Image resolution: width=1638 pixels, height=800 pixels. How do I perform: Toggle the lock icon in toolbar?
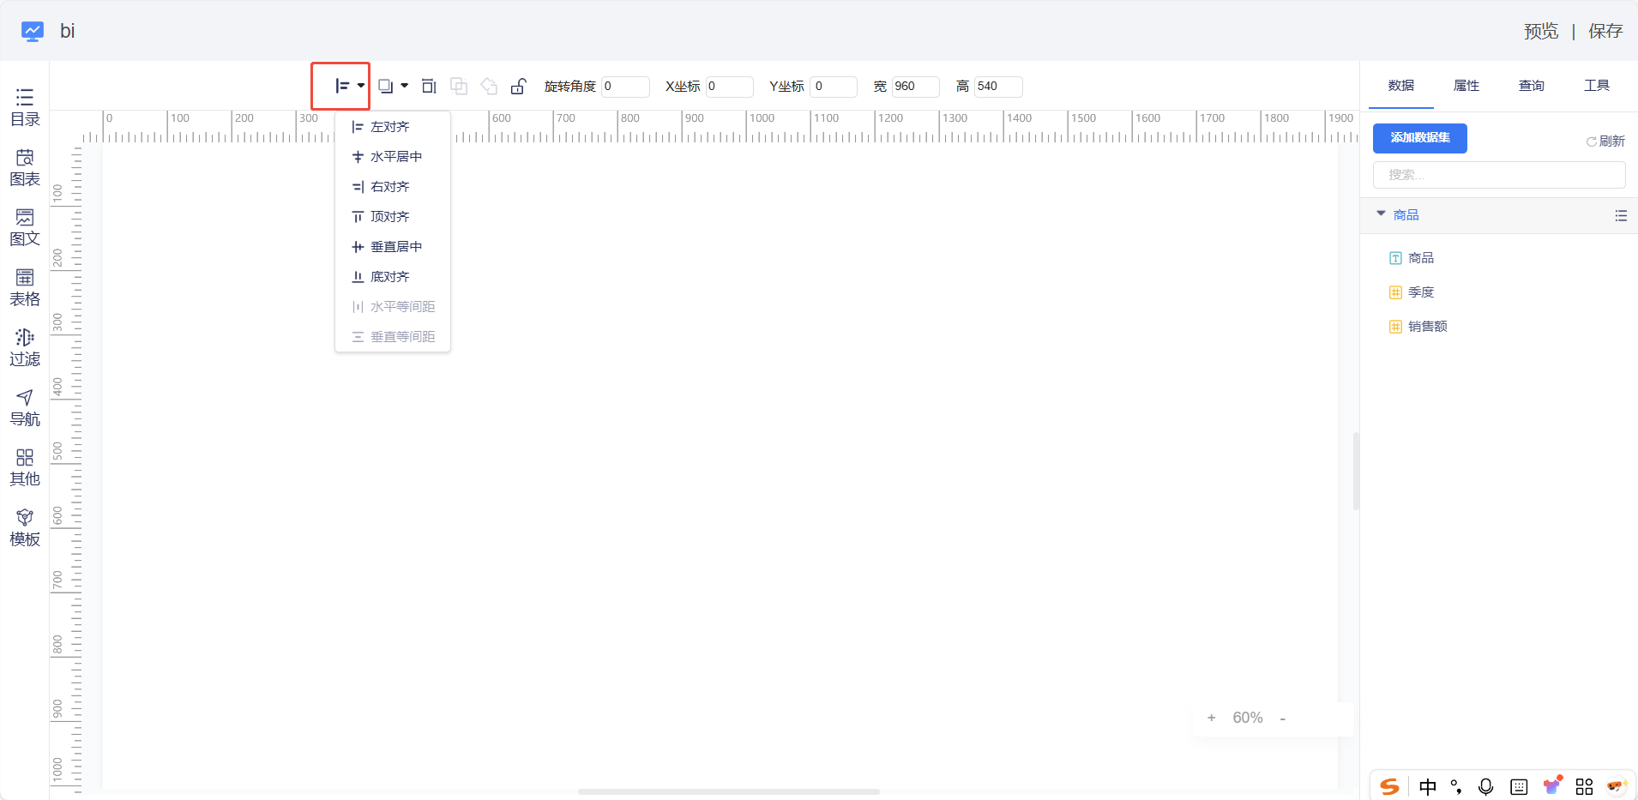518,86
